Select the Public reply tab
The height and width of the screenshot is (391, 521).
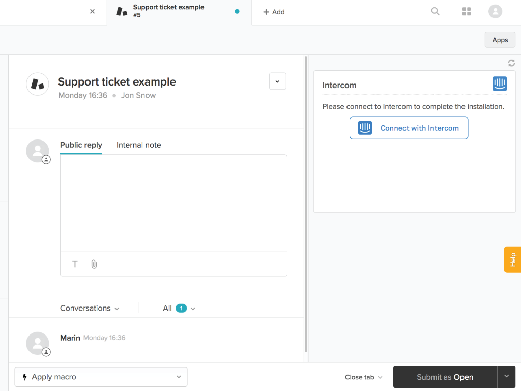click(81, 145)
